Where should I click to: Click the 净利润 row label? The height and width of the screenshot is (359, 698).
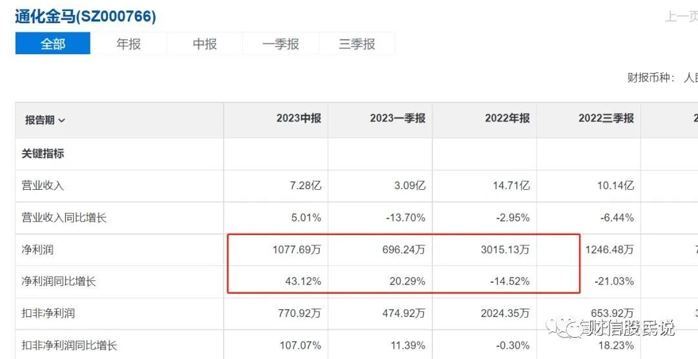37,250
